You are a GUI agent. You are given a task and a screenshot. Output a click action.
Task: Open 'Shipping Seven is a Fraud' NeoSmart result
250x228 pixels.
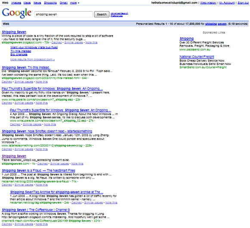(38, 170)
